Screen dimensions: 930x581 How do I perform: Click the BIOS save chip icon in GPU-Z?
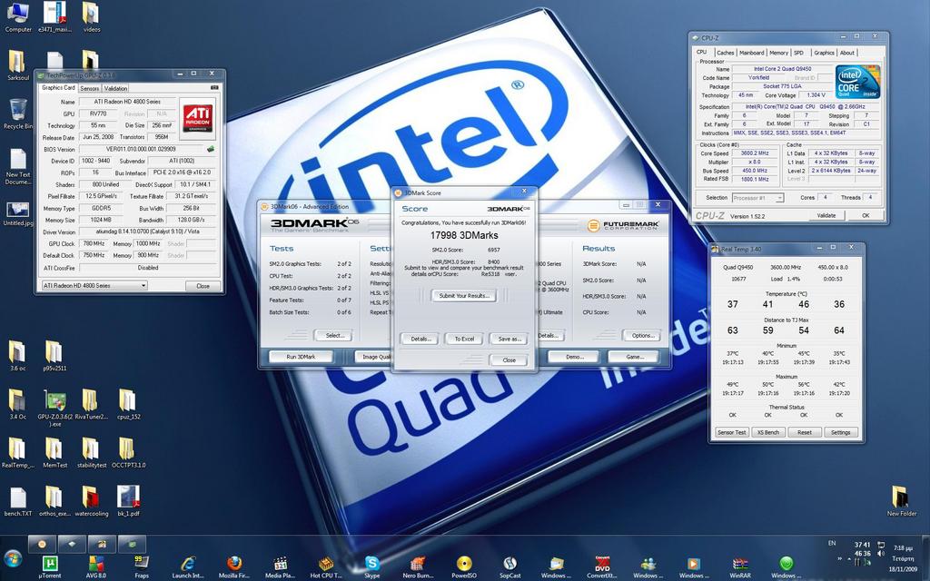[x=210, y=149]
